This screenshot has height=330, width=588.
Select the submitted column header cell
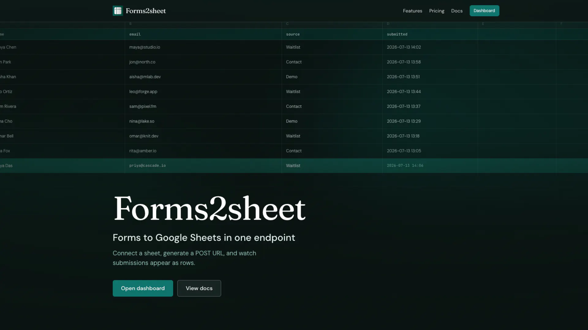pyautogui.click(x=430, y=34)
